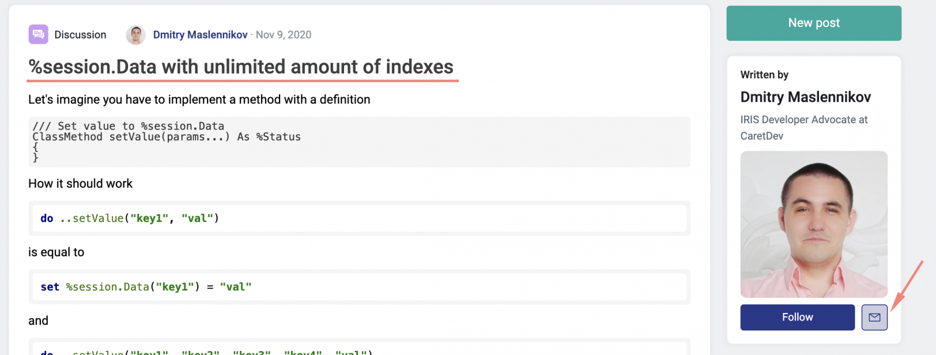Image resolution: width=936 pixels, height=355 pixels.
Task: Open Dmitry Maslennikov's large profile photo
Action: [x=813, y=224]
